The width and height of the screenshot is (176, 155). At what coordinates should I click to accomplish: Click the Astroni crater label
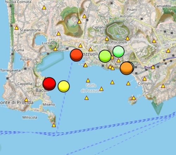pos(126,16)
